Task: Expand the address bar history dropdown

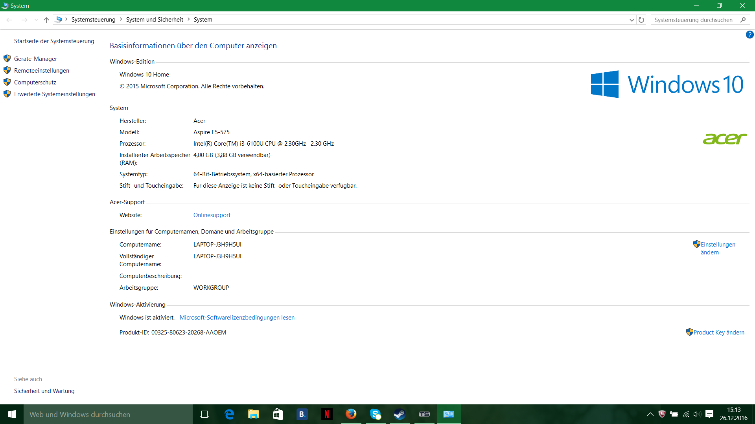Action: click(x=632, y=20)
